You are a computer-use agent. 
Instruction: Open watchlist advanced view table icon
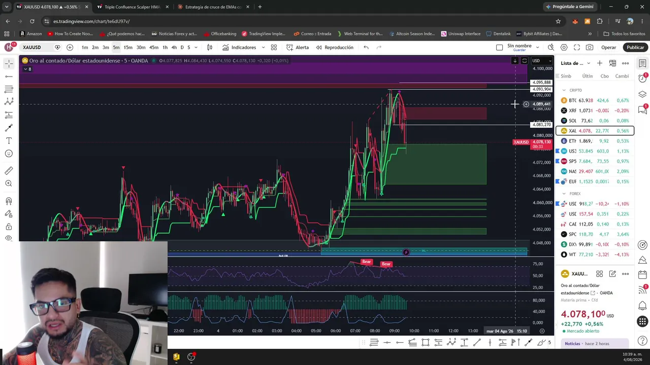612,63
